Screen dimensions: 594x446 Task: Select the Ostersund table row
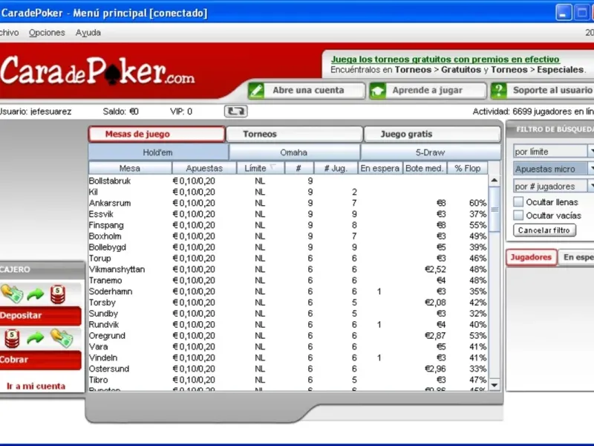(x=288, y=369)
